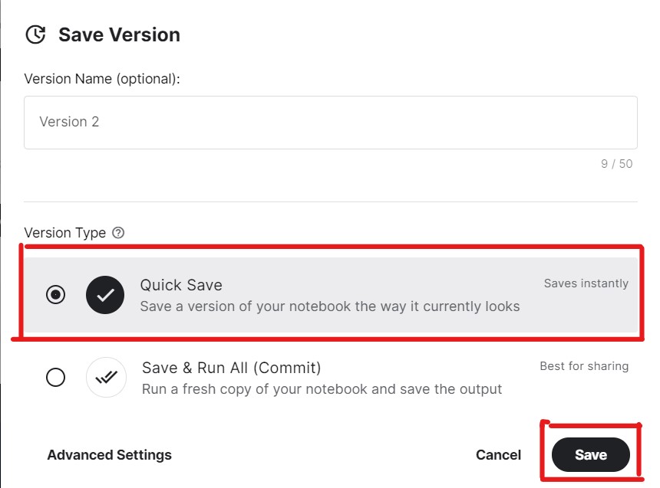Click the 9 / 50 character counter

[x=617, y=163]
